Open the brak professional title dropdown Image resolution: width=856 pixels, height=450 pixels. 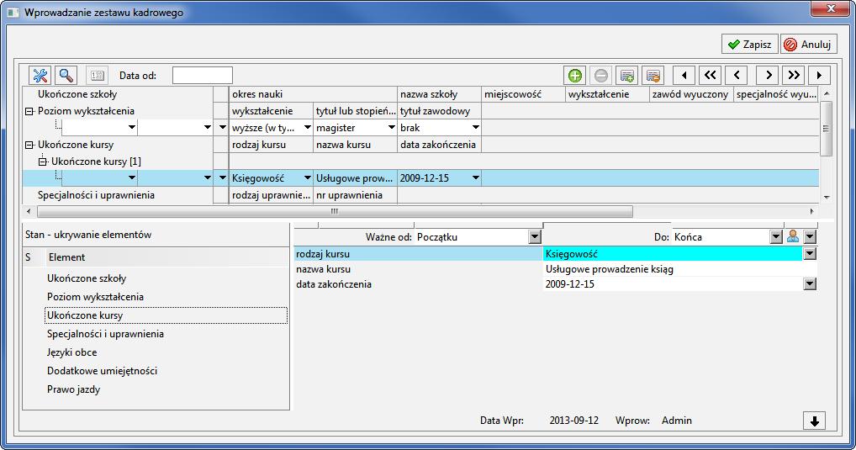[x=475, y=128]
